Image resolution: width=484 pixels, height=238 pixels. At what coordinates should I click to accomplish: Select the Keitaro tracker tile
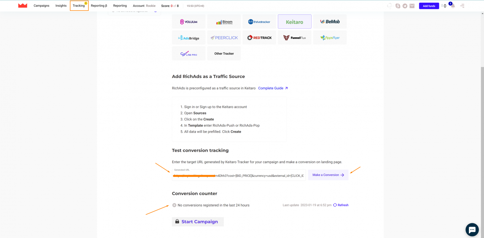(295, 22)
